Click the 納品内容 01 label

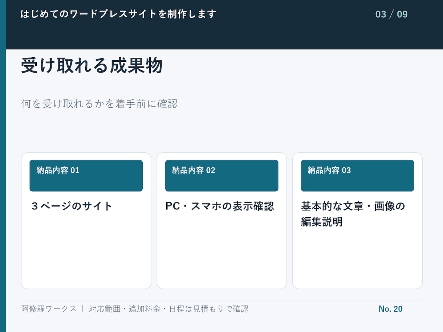click(x=58, y=170)
